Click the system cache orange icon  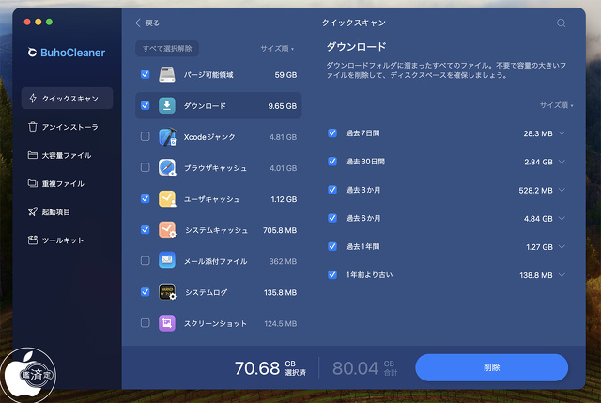coord(167,230)
